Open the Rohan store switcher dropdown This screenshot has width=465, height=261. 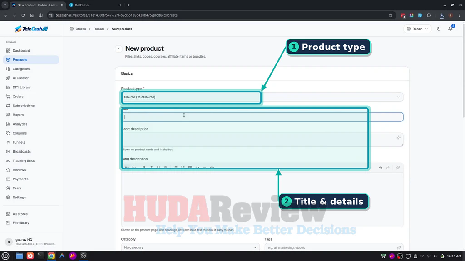[417, 29]
